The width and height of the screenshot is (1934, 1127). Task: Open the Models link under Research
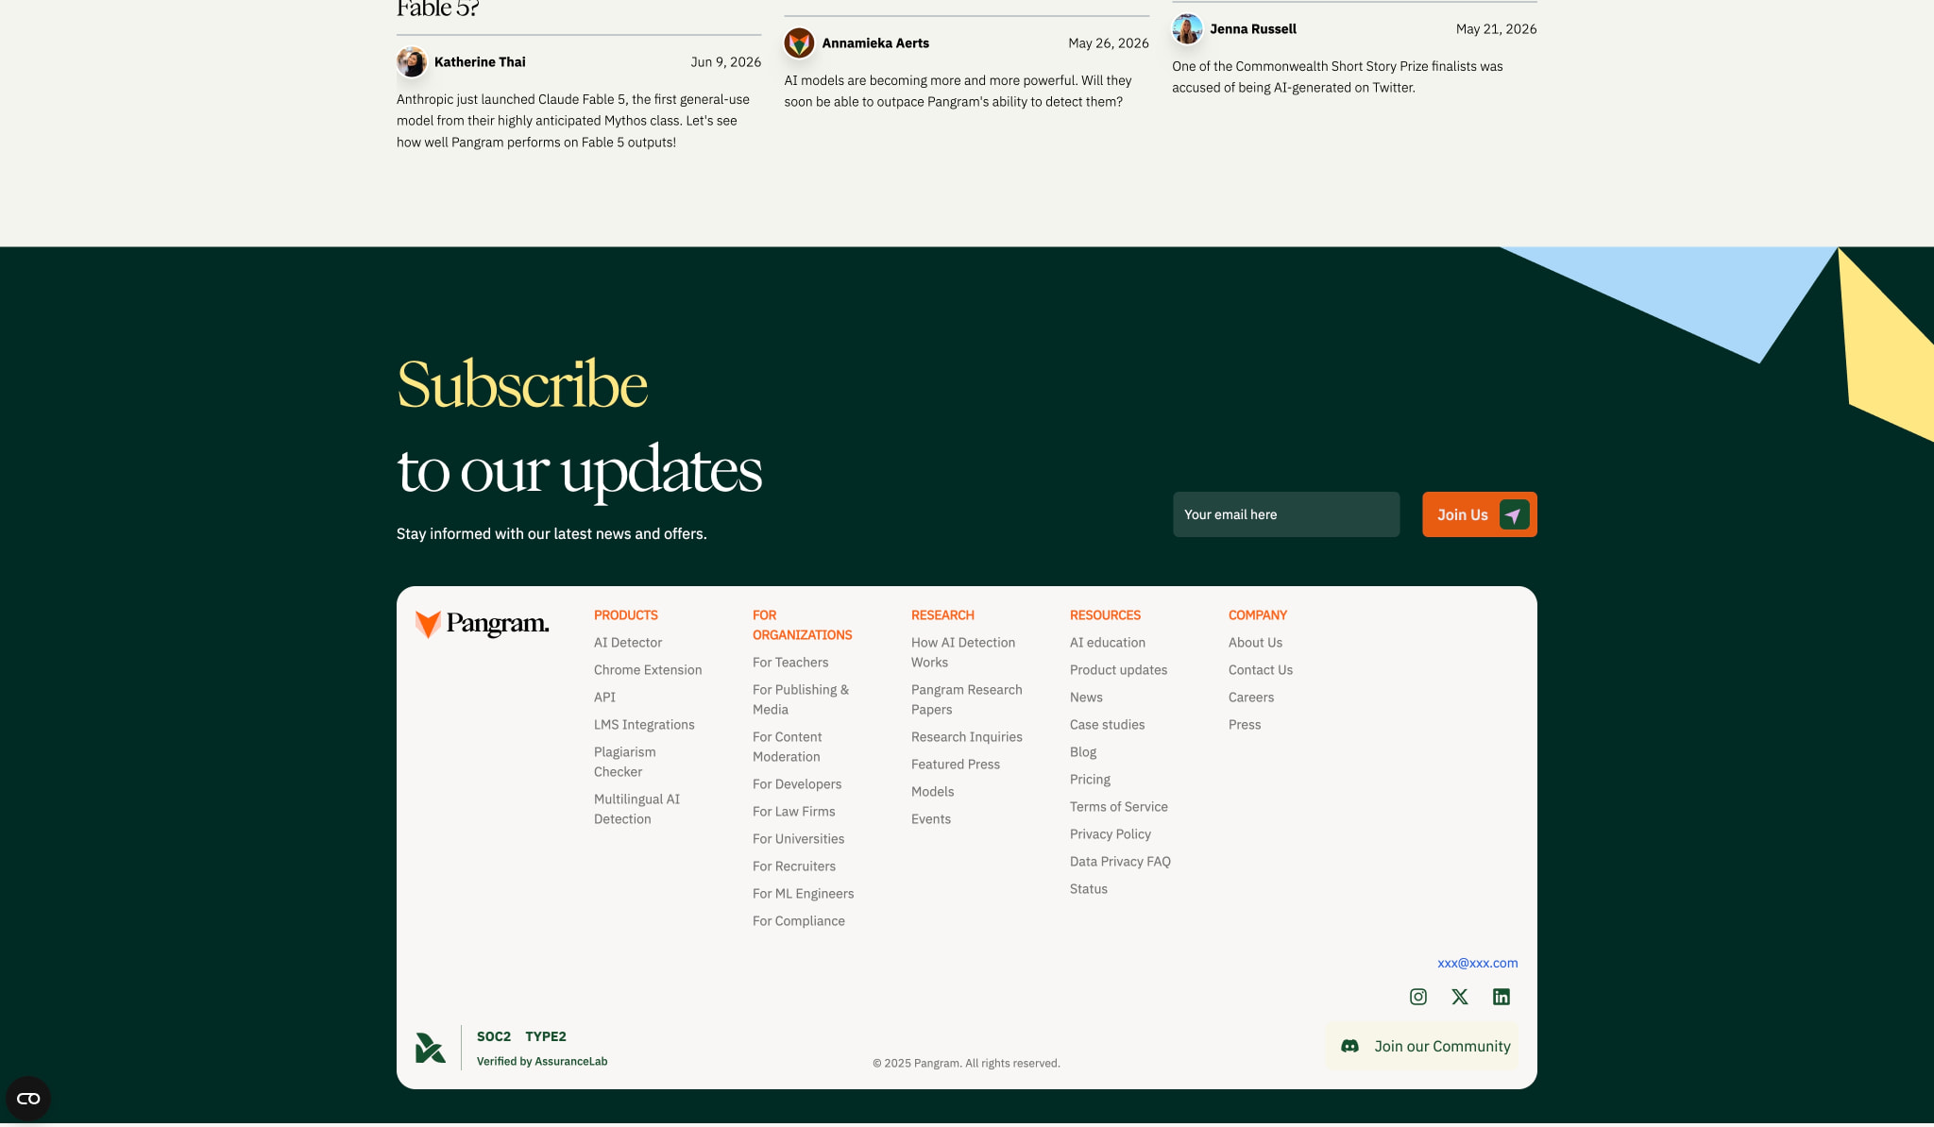click(933, 792)
